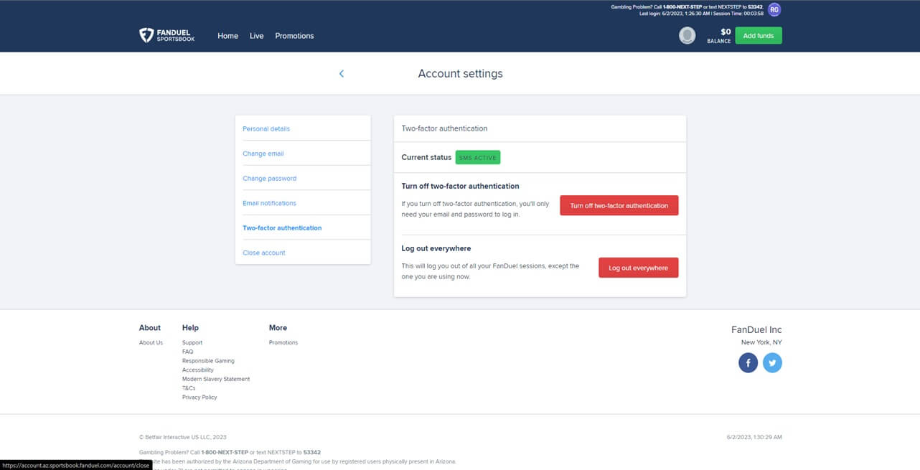Click the Account settings page heading
The height and width of the screenshot is (470, 920).
[x=460, y=73]
